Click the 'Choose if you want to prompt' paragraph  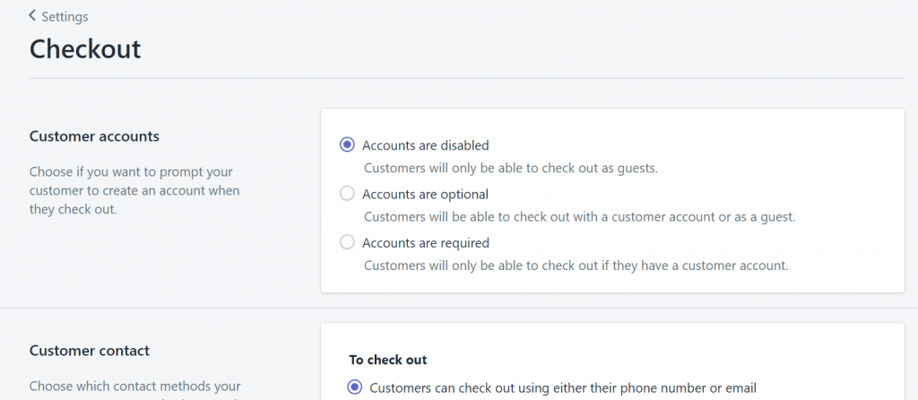134,190
